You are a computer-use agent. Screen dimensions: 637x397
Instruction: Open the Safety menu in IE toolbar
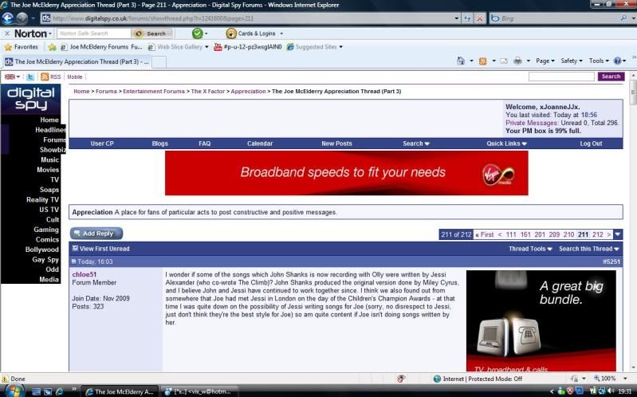click(571, 61)
